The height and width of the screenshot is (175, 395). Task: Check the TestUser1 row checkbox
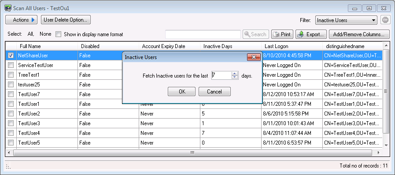click(x=11, y=104)
